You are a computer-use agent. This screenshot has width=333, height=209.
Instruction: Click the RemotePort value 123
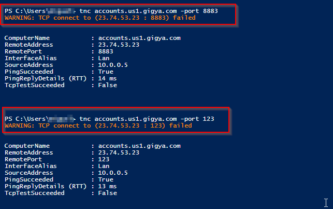pos(104,160)
